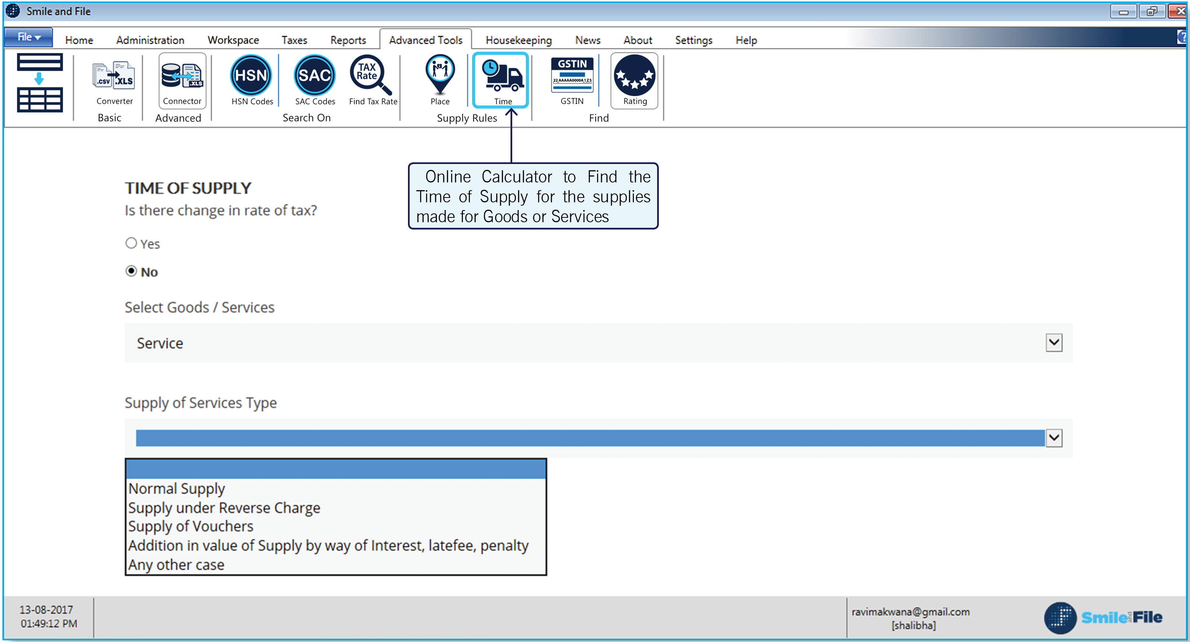Click the Smile and File logo
Screen dimensions: 1190x642
1104,617
